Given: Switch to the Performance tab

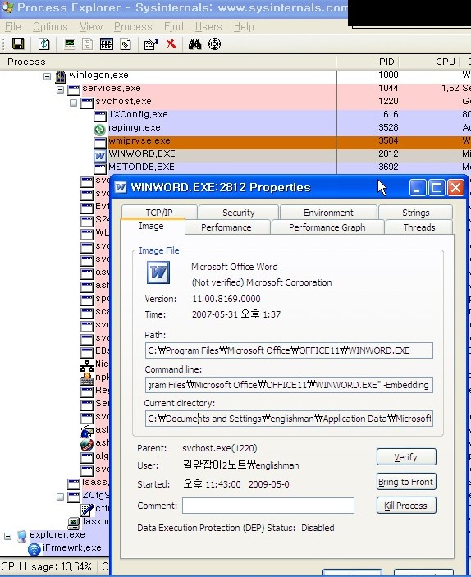Looking at the screenshot, I should point(226,227).
